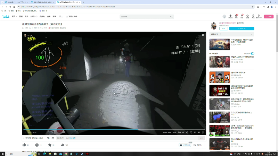Viewport: 278px width, 156px height.
Task: Bookmark this page with the star icon
Action: pyautogui.click(x=253, y=7)
